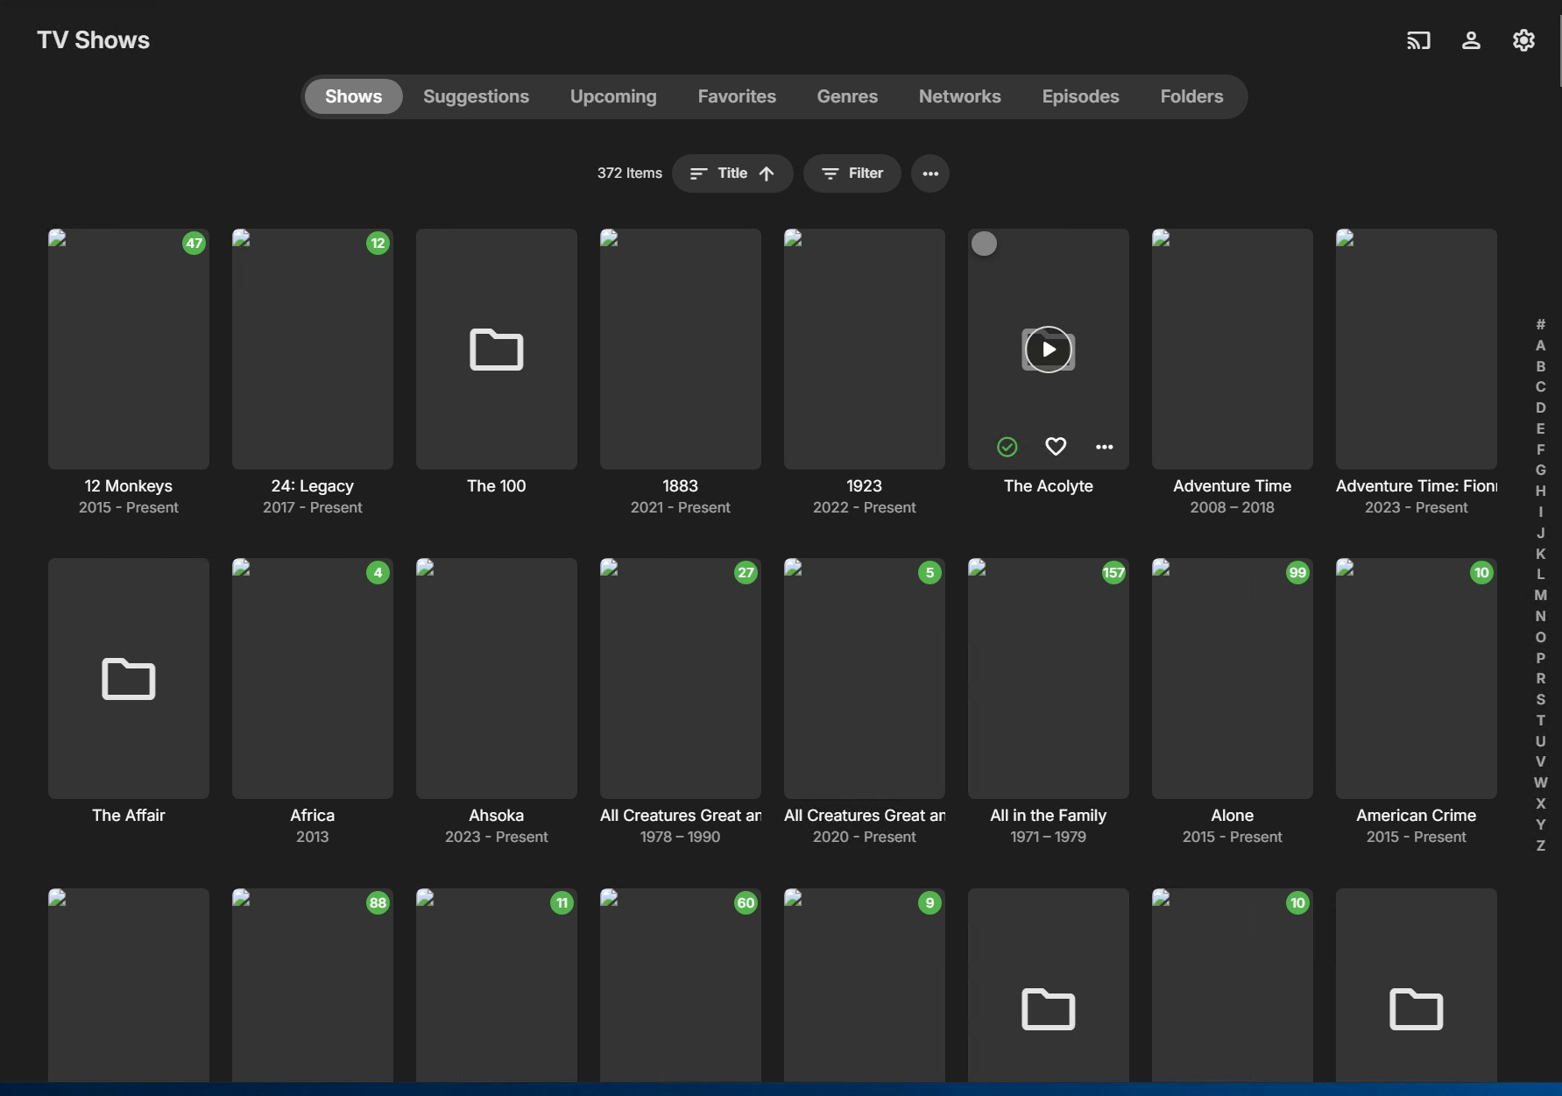Jump to letter Z in alphabet picker
The width and height of the screenshot is (1562, 1096).
tap(1540, 845)
